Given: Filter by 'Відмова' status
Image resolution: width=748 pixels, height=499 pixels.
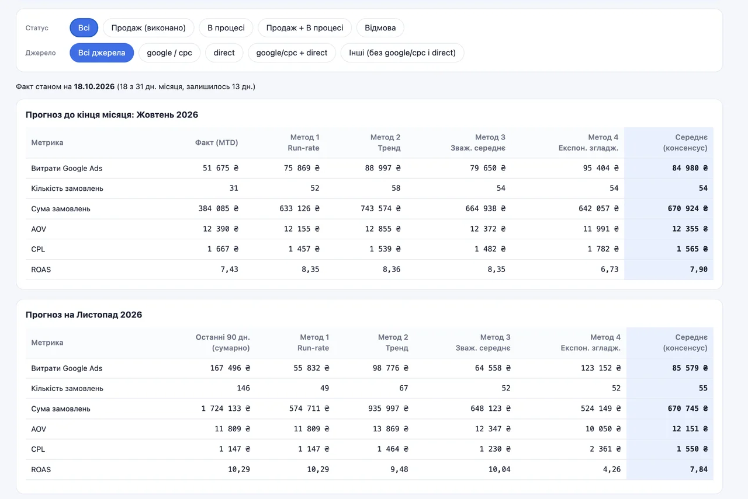Looking at the screenshot, I should pos(380,27).
